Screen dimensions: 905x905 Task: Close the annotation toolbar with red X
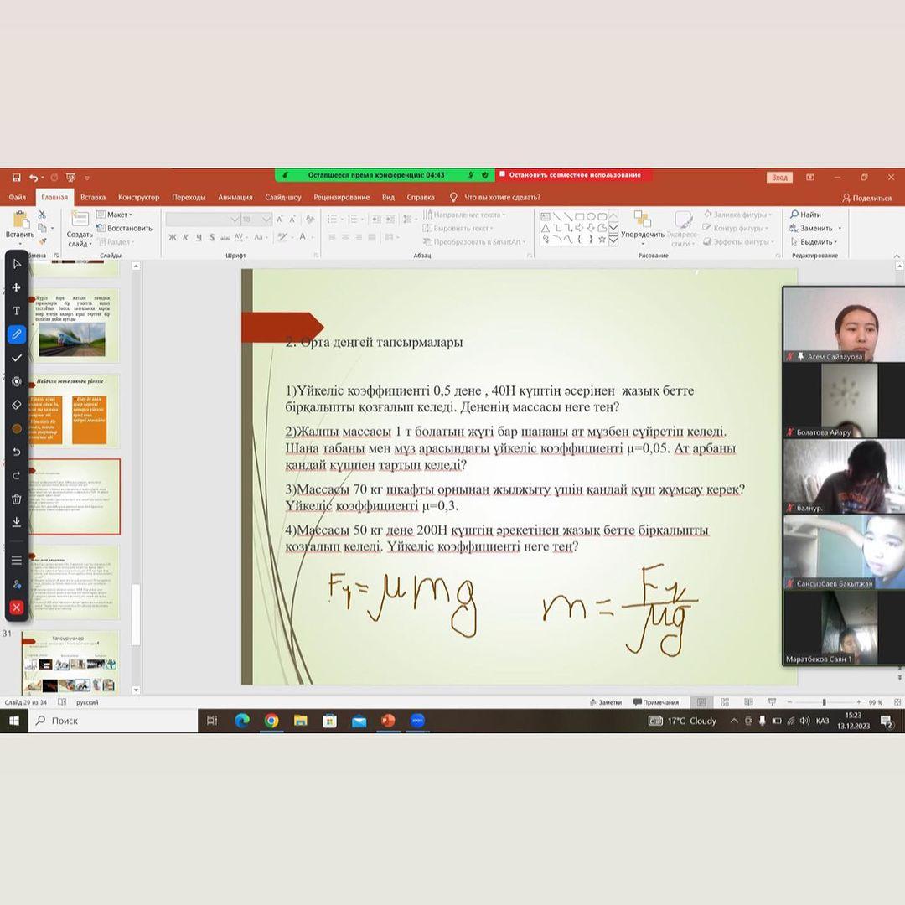[x=17, y=608]
